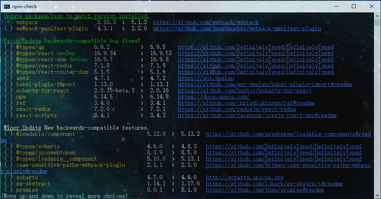
Task: Open the Urthen/case-sensitive-paths-webpack link
Action: pyautogui.click(x=288, y=165)
